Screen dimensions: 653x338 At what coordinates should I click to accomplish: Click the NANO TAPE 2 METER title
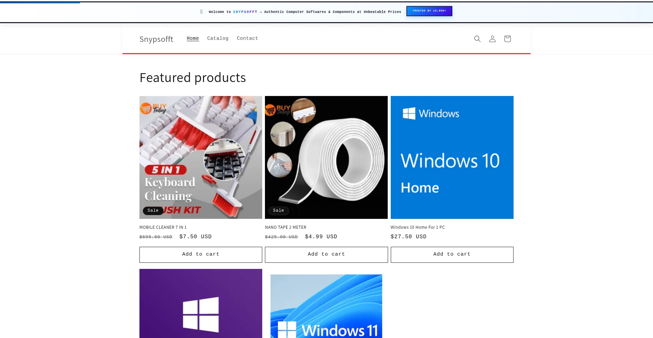point(286,227)
